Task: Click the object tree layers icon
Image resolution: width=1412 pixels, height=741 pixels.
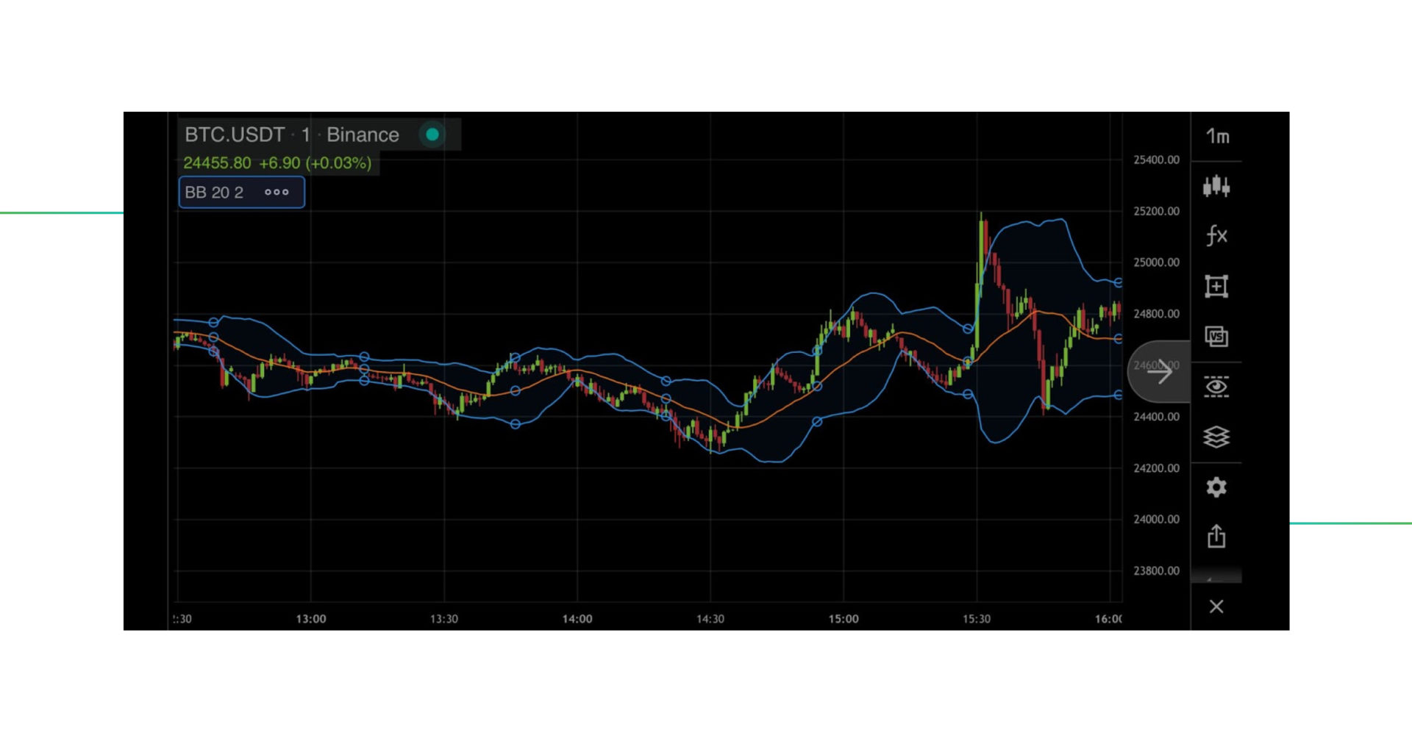Action: (1217, 437)
